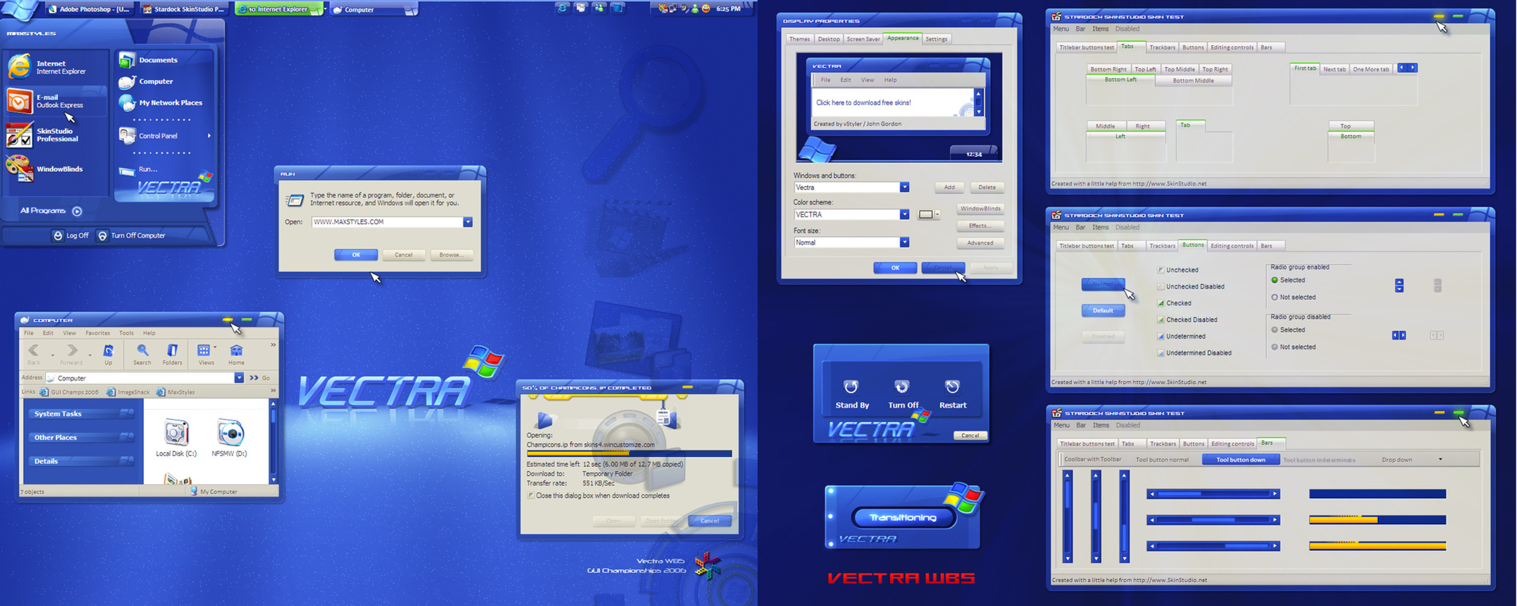Launch Outlook Express E-mail icon
The height and width of the screenshot is (606, 1517).
(x=20, y=101)
